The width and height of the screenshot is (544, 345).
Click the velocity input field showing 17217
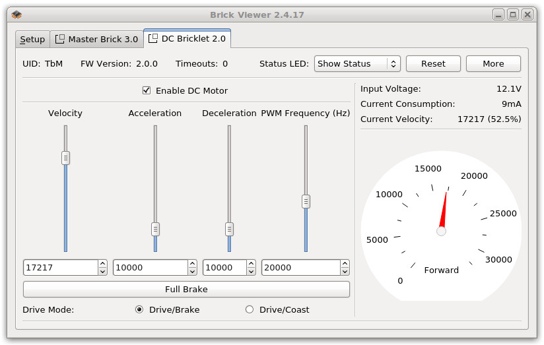click(x=61, y=267)
